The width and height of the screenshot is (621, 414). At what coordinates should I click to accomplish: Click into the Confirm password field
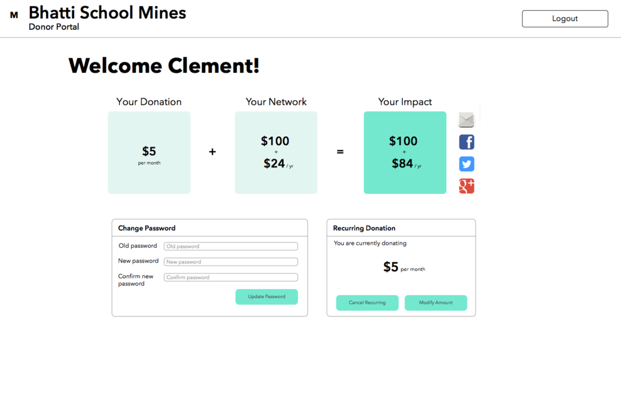coord(231,277)
